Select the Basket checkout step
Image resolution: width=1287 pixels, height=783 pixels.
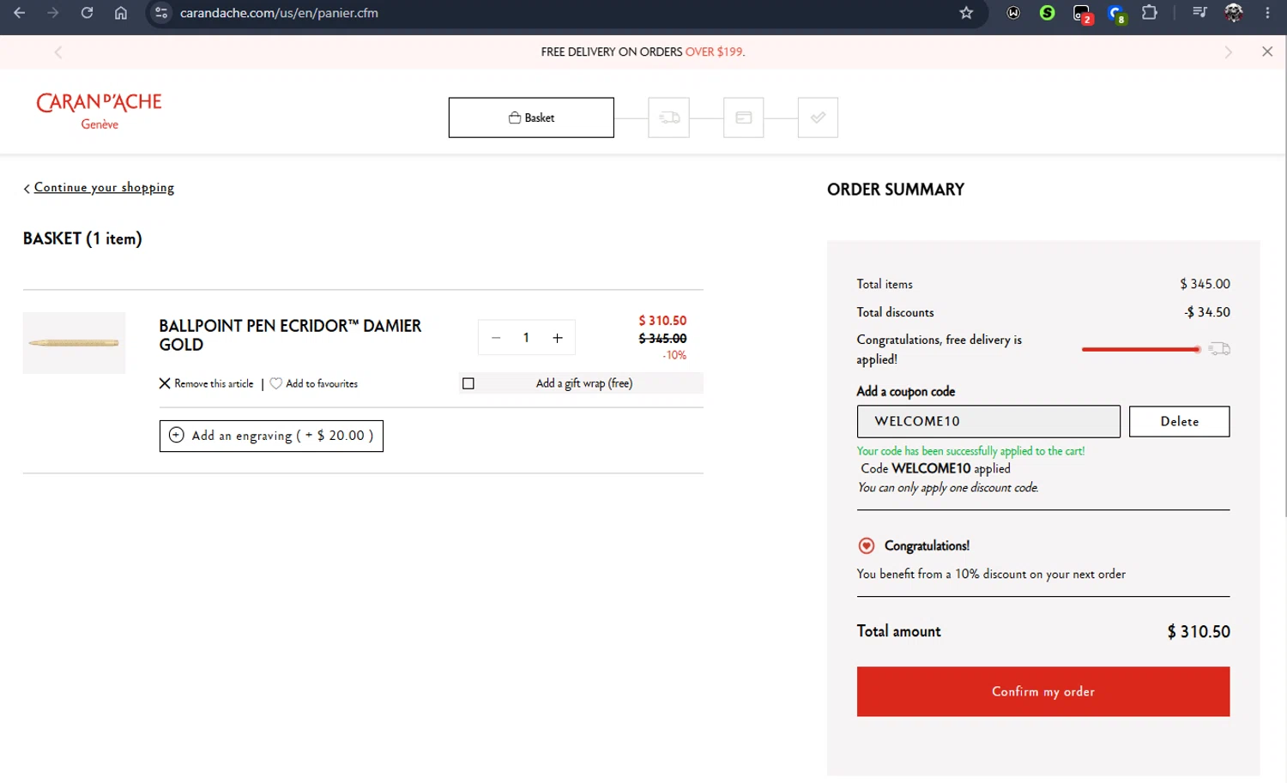(x=531, y=117)
